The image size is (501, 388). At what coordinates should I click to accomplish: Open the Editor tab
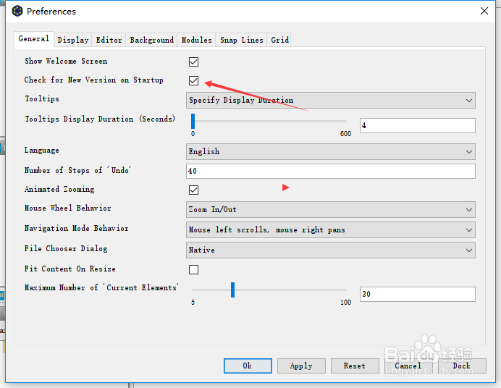tap(109, 41)
